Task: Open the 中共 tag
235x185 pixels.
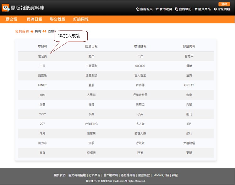Action: point(42,66)
